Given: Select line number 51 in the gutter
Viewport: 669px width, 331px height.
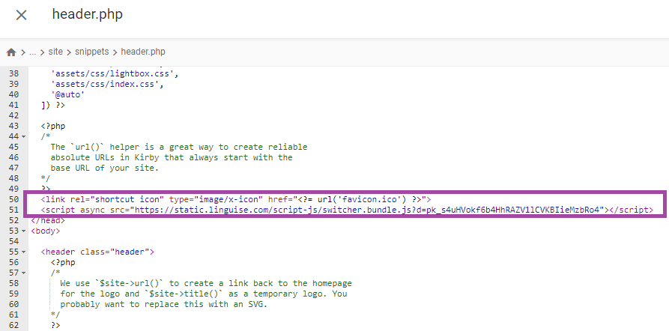Looking at the screenshot, I should (x=13, y=210).
